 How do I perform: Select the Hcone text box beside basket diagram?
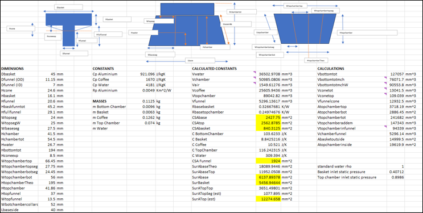click(x=21, y=28)
